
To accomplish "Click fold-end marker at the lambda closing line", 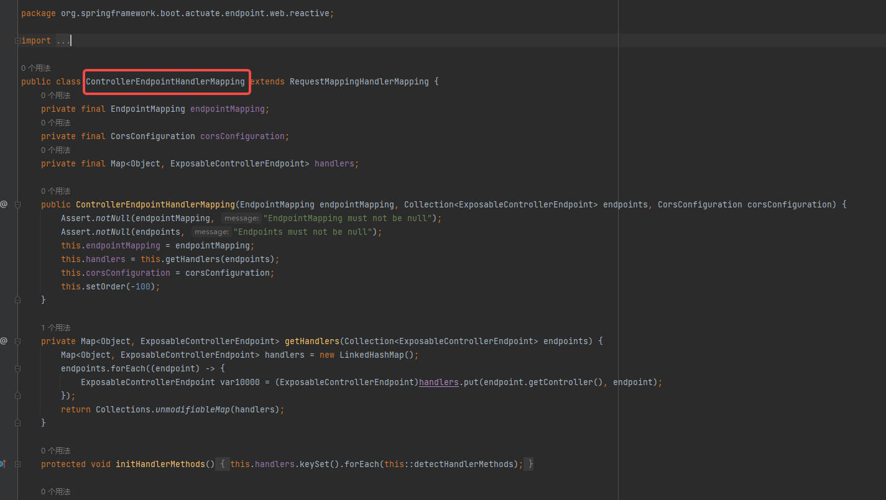I will 17,396.
